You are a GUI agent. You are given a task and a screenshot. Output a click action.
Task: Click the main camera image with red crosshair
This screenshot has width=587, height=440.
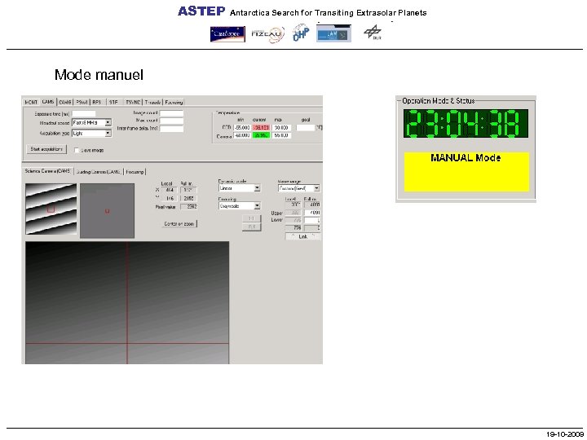coord(127,302)
